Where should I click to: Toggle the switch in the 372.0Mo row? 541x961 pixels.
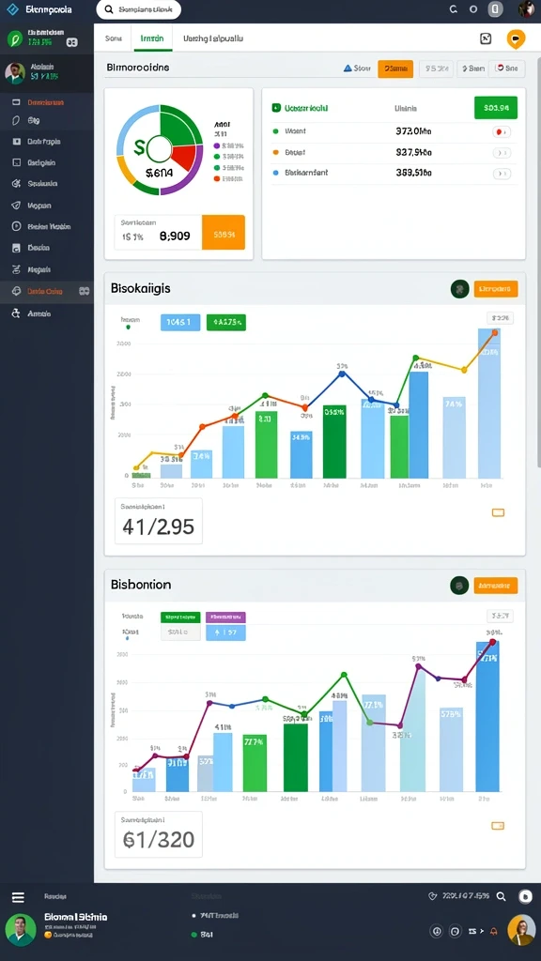pyautogui.click(x=502, y=131)
